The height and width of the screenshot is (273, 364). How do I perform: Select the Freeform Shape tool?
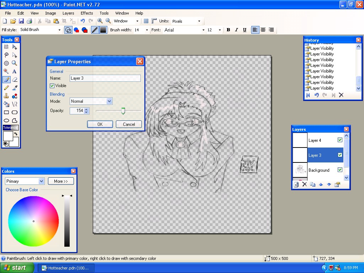14,121
